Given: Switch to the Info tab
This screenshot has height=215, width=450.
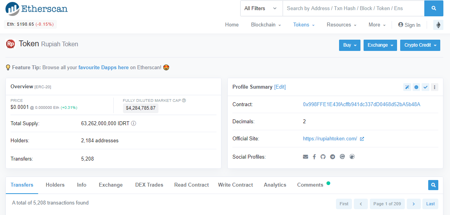Looking at the screenshot, I should (81, 185).
